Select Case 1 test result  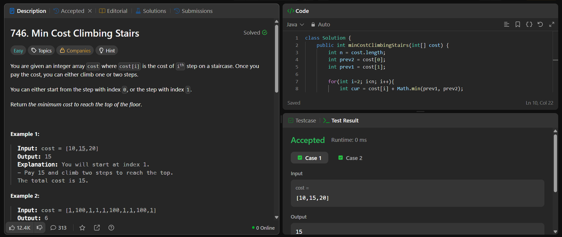tap(310, 158)
